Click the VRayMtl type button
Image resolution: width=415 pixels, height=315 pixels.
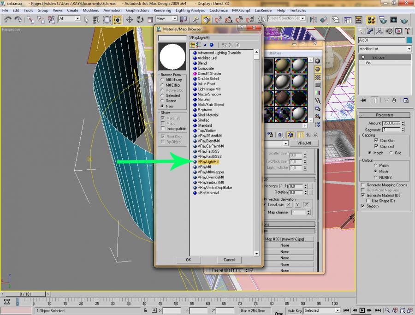(304, 143)
